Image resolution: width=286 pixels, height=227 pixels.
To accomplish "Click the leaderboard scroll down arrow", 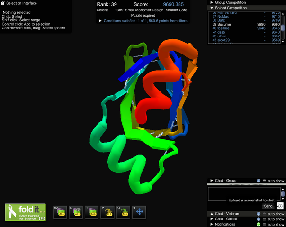I will click(283, 42).
